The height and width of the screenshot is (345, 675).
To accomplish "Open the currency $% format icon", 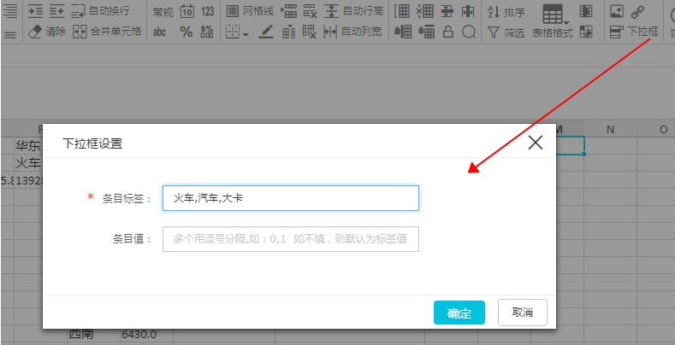I will pyautogui.click(x=207, y=32).
